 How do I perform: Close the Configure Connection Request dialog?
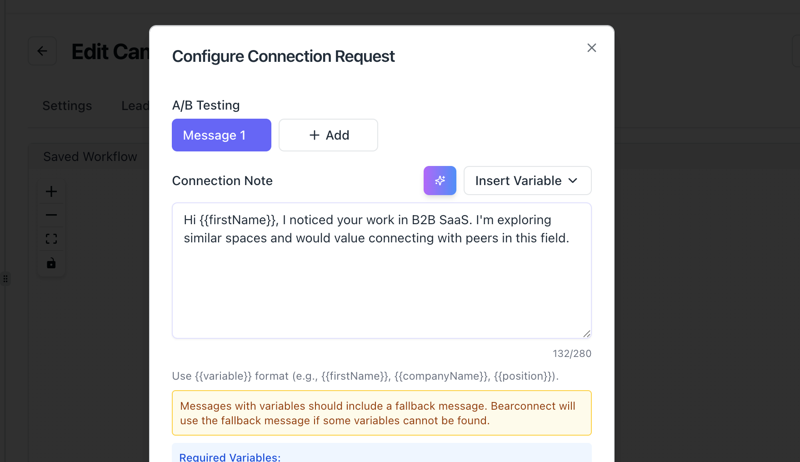tap(591, 48)
